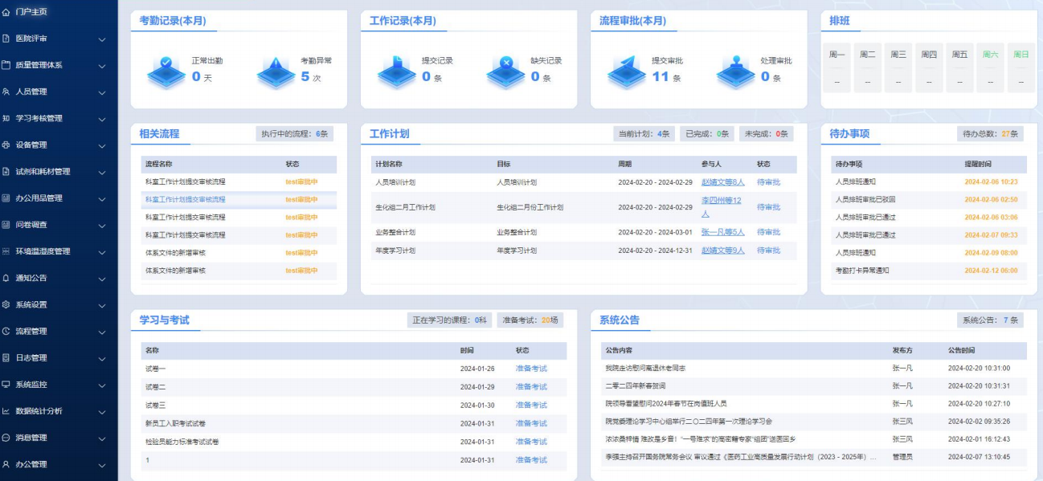Open participant link 李四洲等12人
Viewport: 1043px width, 481px height.
pyautogui.click(x=722, y=207)
